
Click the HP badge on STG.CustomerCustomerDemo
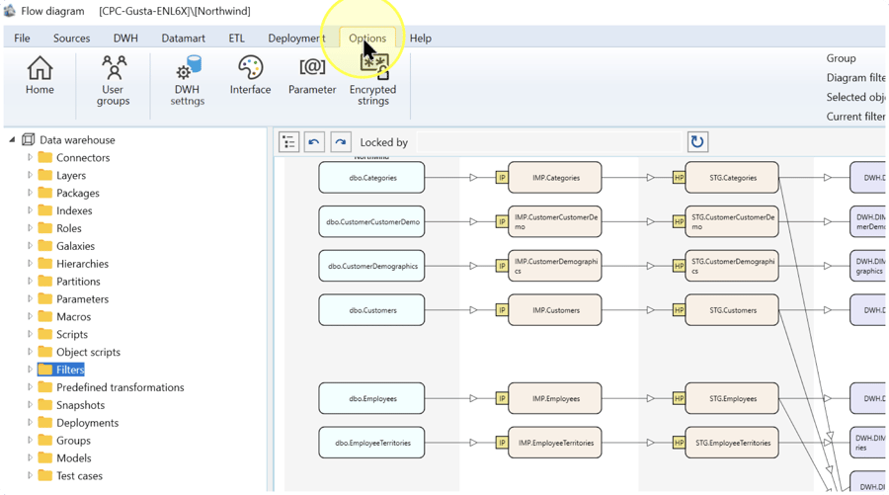tap(679, 221)
